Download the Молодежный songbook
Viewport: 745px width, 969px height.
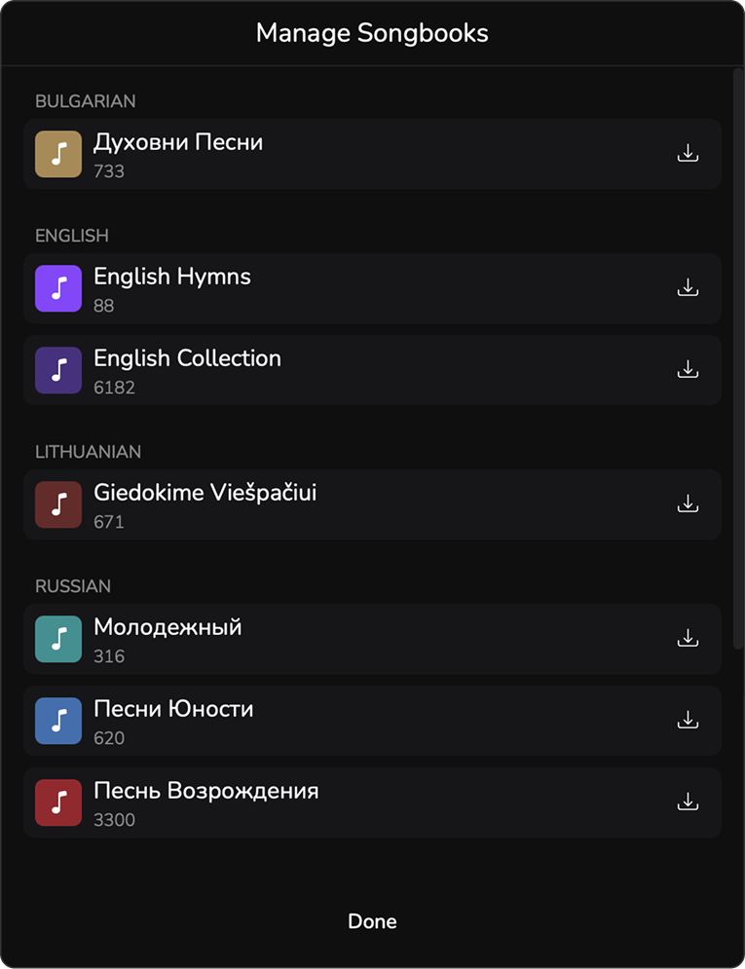(688, 639)
